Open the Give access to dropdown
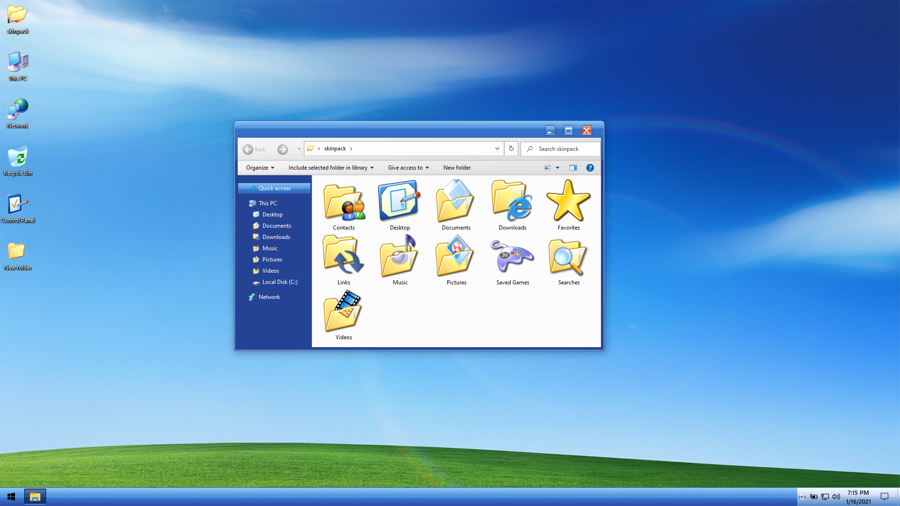Image resolution: width=900 pixels, height=506 pixels. click(x=408, y=168)
